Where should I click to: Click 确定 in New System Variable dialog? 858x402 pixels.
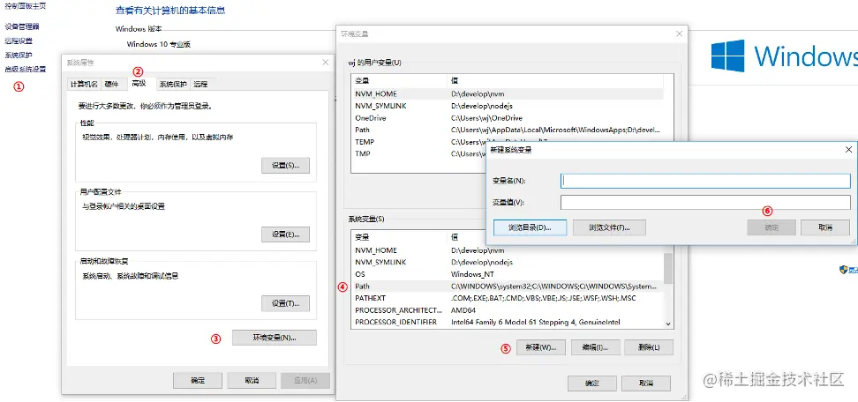[771, 227]
